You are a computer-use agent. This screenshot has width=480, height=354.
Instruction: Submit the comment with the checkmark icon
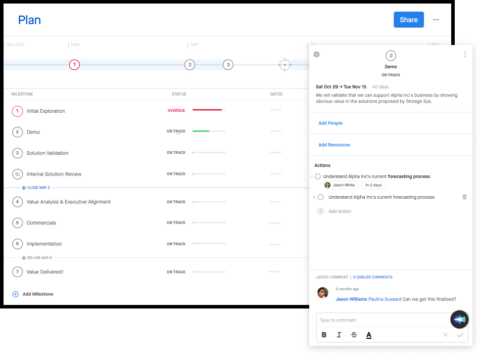tap(460, 334)
